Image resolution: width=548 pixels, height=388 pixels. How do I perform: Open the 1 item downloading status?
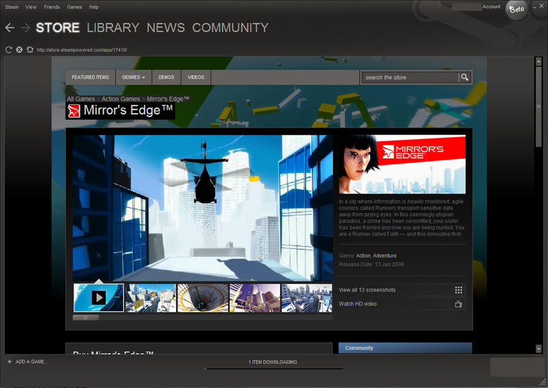273,362
